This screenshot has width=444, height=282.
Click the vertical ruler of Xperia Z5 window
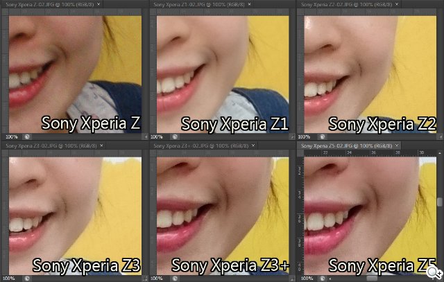300,216
